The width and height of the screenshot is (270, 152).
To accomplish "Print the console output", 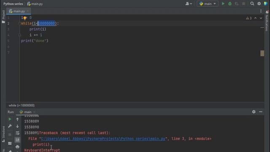I will point(17,147).
